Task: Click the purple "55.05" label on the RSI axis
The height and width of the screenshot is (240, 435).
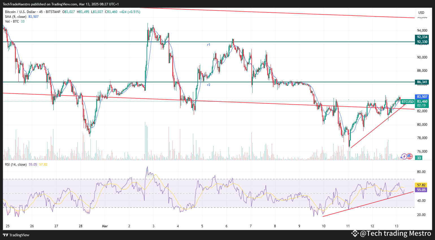Action: click(421, 190)
